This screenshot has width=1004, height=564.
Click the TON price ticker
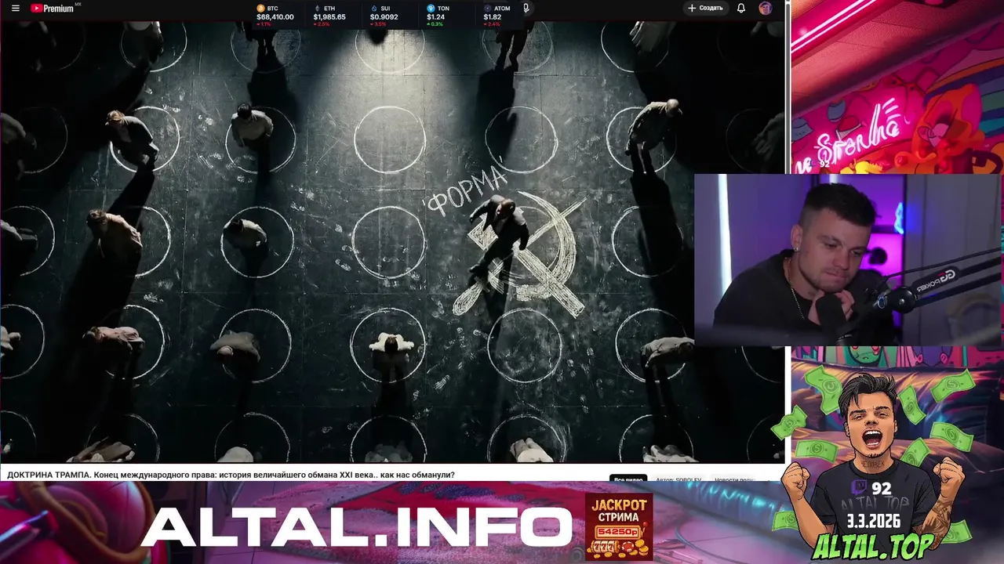tap(437, 14)
